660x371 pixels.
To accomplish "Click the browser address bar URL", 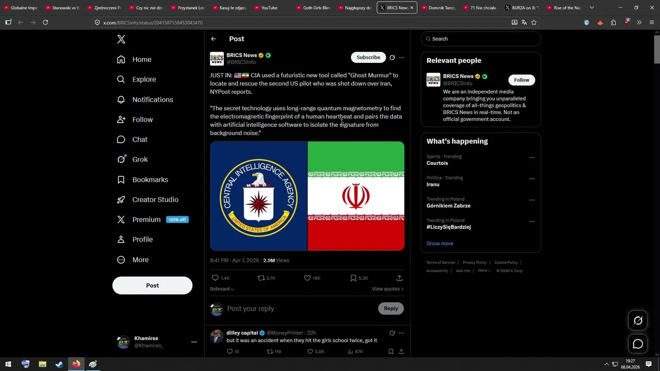I will (x=153, y=23).
